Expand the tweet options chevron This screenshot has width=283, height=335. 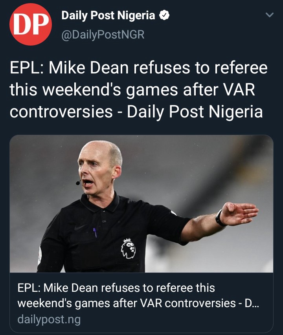269,15
